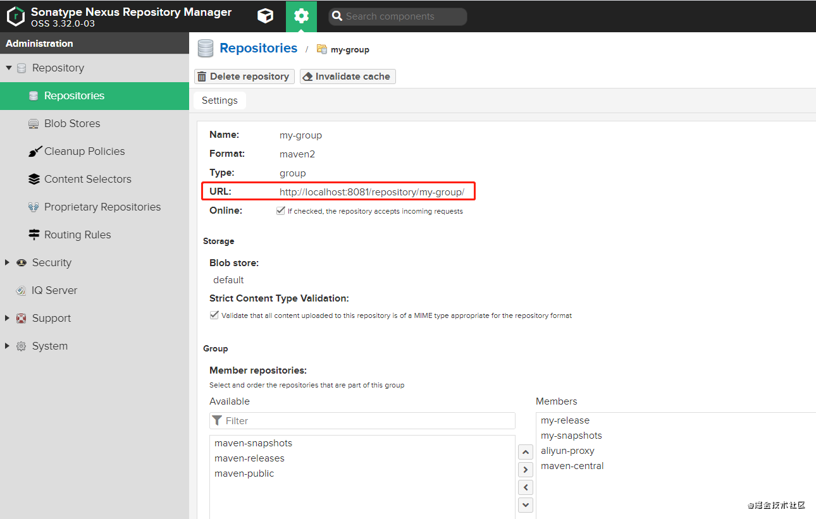Select Repositories in the sidebar
The width and height of the screenshot is (816, 519).
click(95, 96)
